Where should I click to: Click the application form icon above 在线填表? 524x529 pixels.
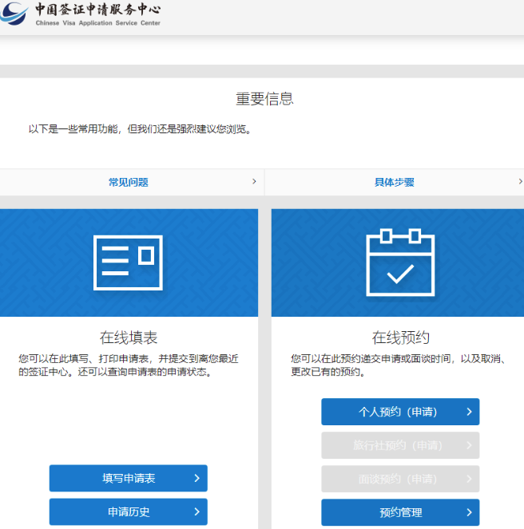(x=129, y=262)
